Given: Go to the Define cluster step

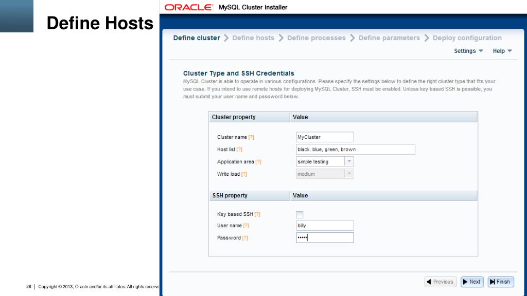Looking at the screenshot, I should 197,38.
